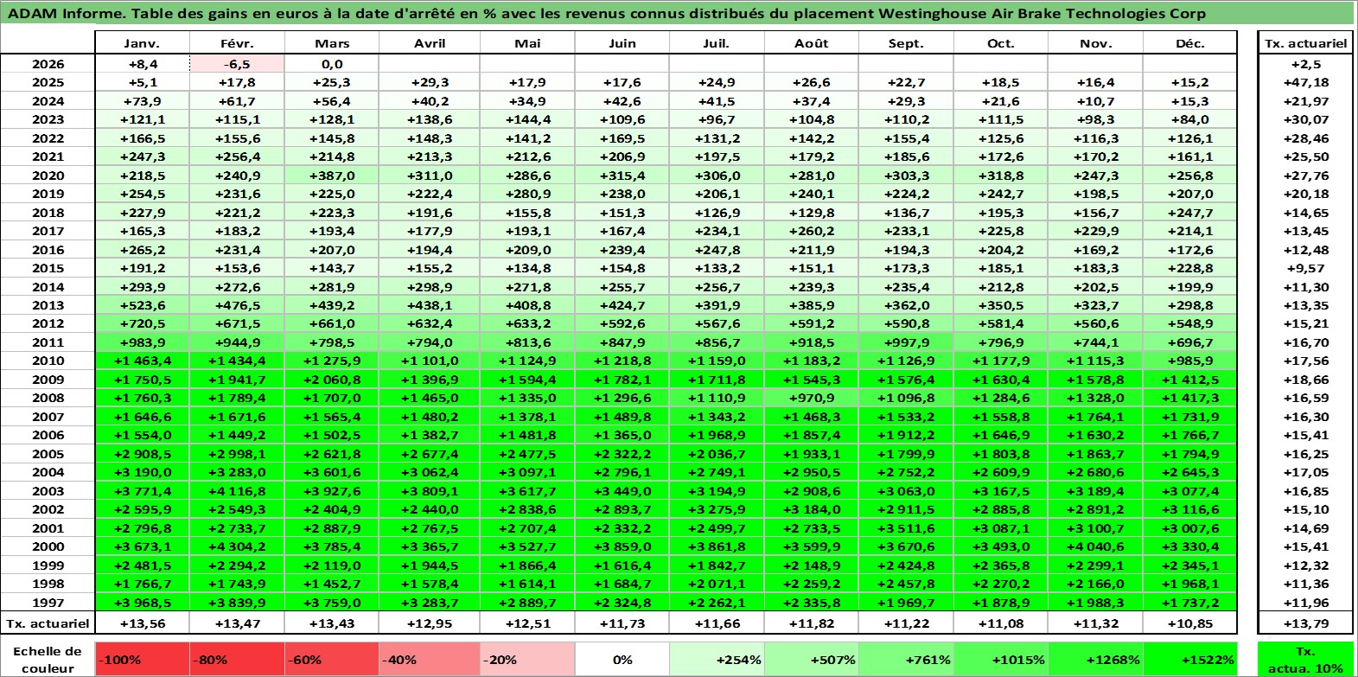Click the +1522% green color scale swatch

click(x=1189, y=659)
